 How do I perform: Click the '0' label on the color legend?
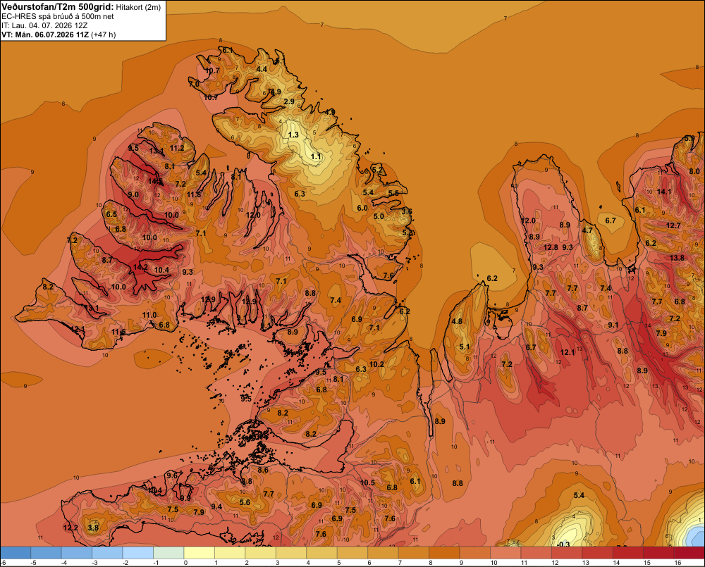click(185, 563)
